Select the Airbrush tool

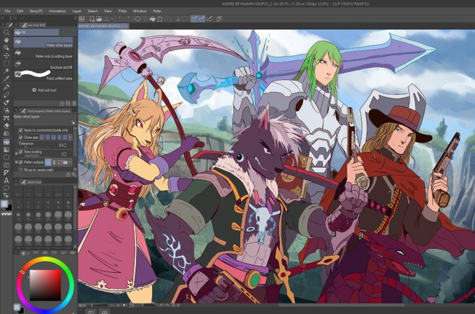click(6, 110)
